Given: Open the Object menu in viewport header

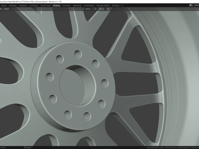Looking at the screenshot, I should [6, 9].
